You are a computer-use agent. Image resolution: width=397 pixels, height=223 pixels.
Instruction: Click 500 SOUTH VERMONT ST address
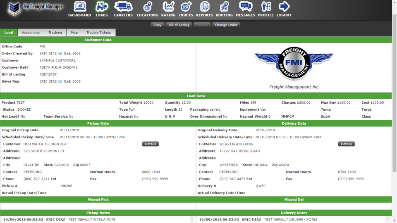tap(44, 151)
